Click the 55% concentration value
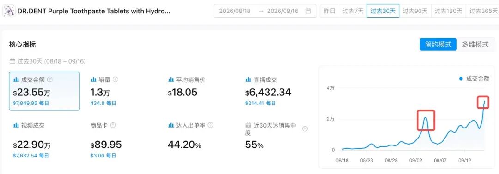This screenshot has height=174, width=499. 254,145
